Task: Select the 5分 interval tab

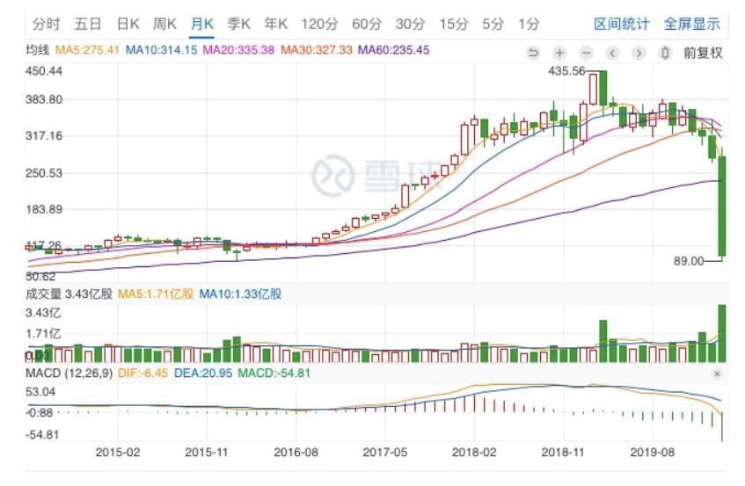Action: click(493, 24)
